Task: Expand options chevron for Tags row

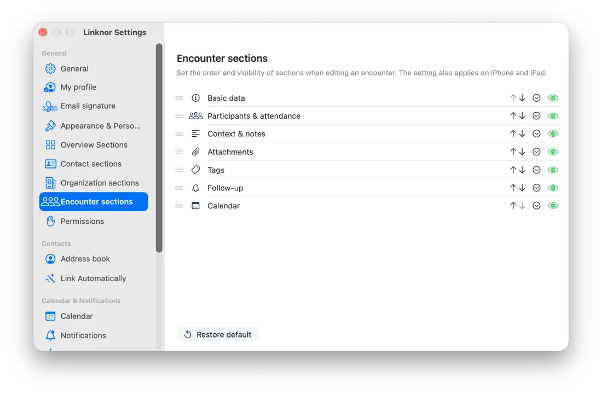Action: [536, 170]
